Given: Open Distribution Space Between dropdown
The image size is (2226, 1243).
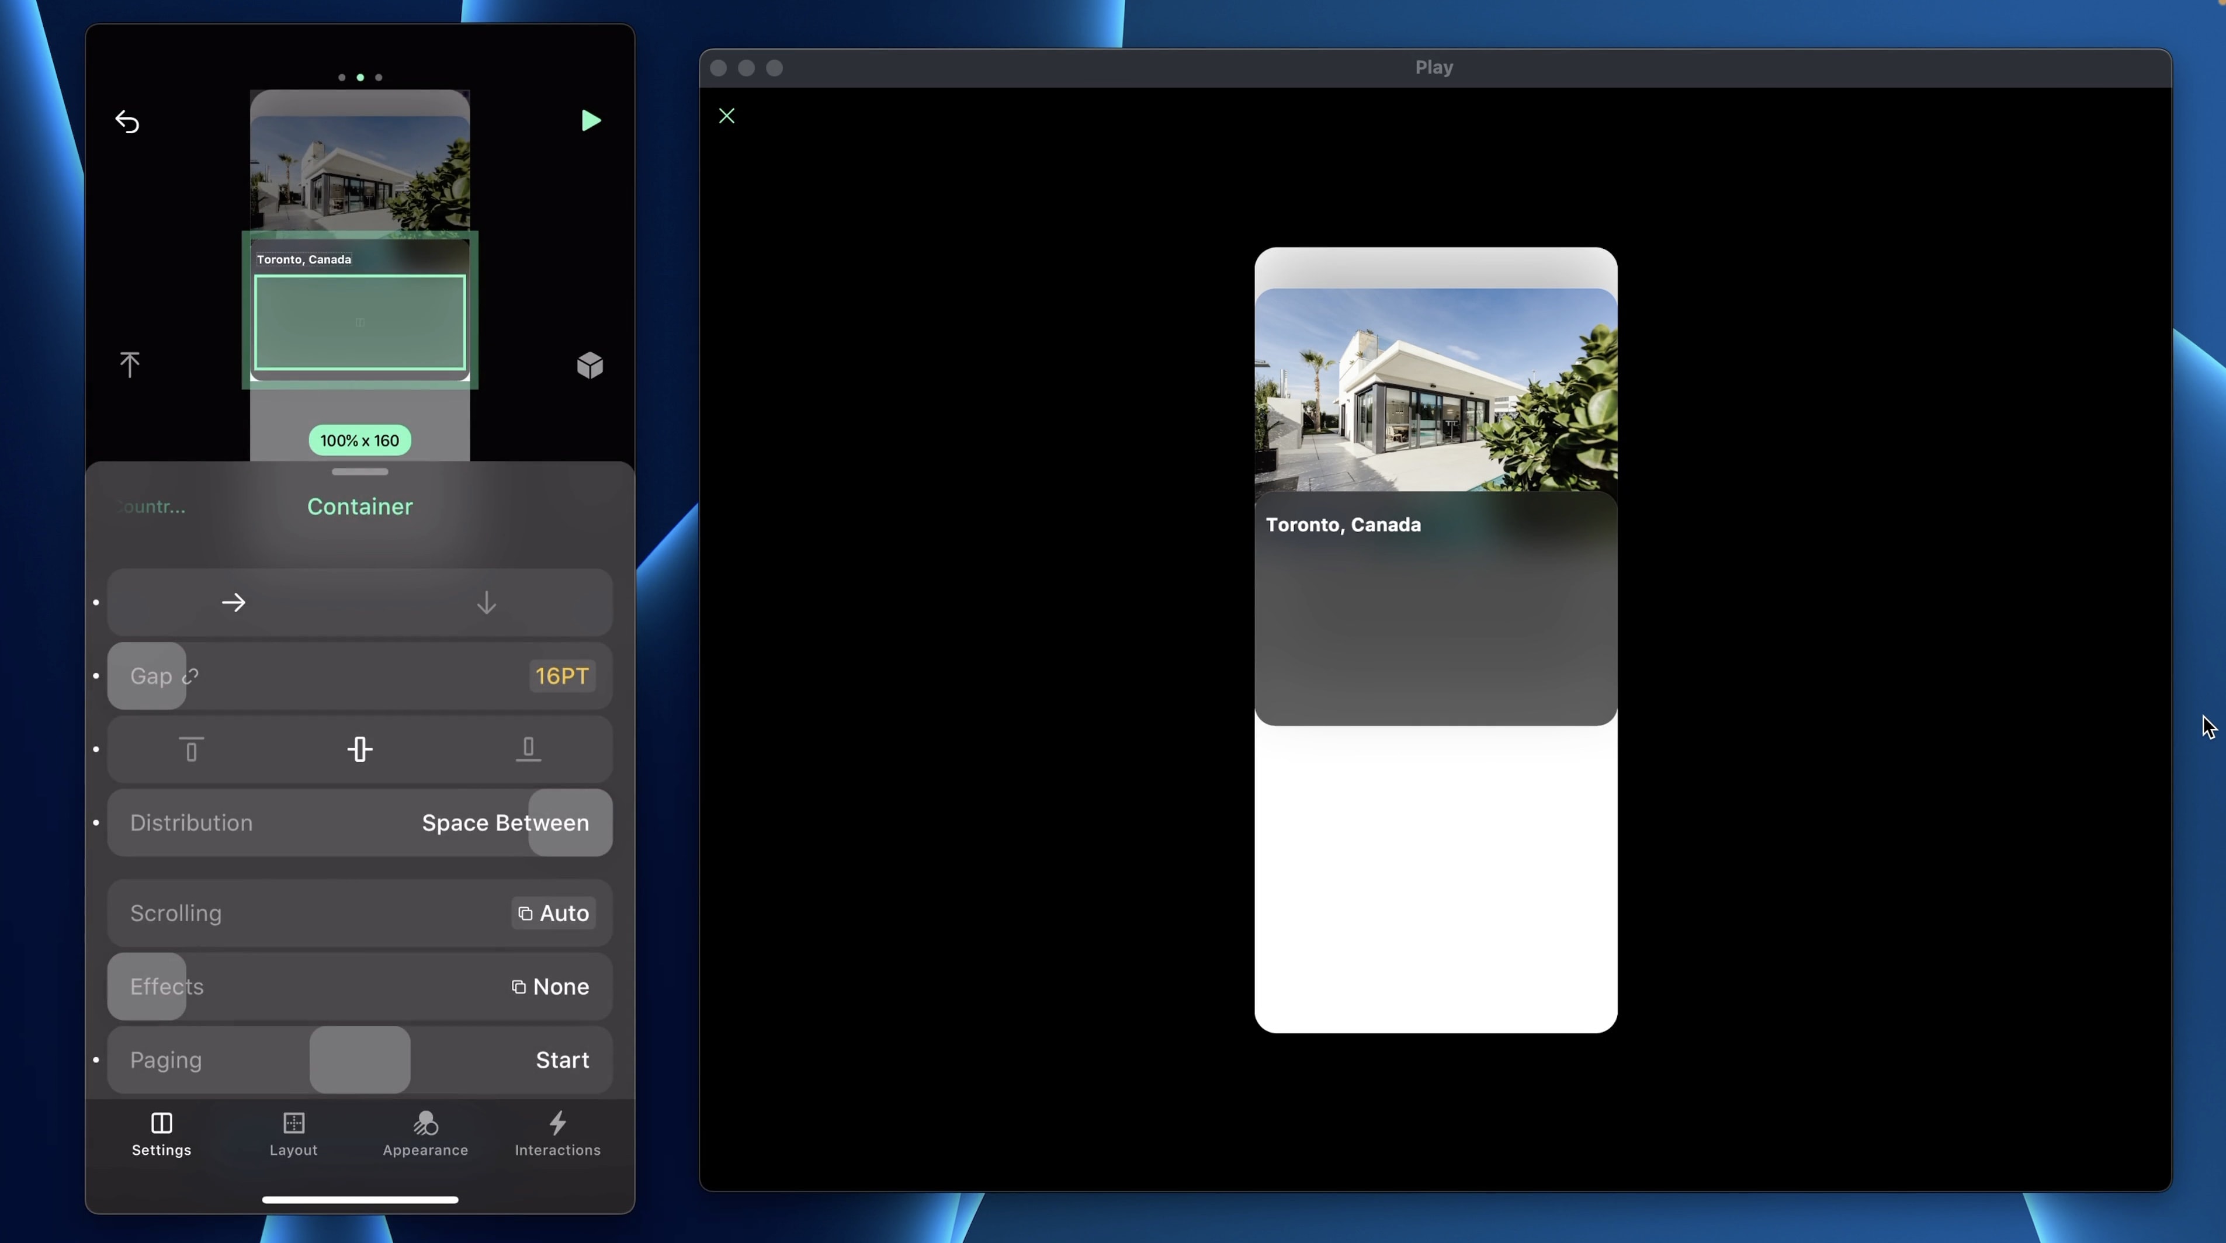Looking at the screenshot, I should click(x=505, y=823).
